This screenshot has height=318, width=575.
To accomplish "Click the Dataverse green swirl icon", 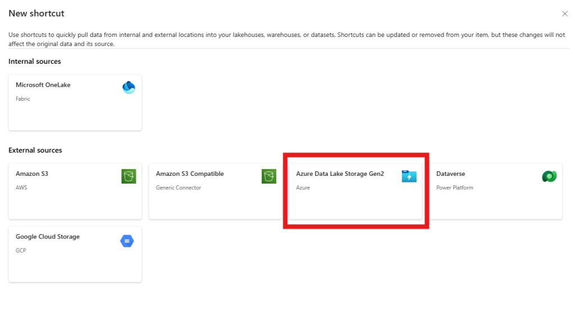I will coord(549,176).
